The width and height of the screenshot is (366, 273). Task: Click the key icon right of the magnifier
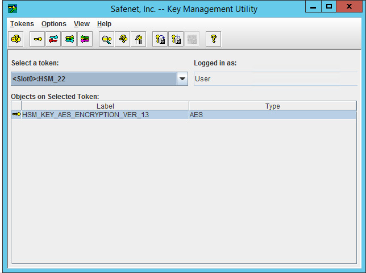pos(122,39)
